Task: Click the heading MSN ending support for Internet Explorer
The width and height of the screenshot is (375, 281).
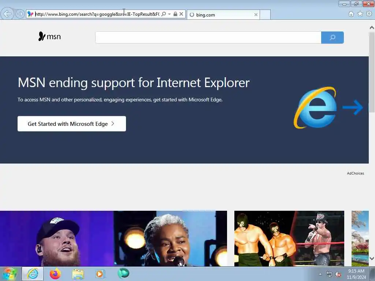Action: click(x=134, y=83)
